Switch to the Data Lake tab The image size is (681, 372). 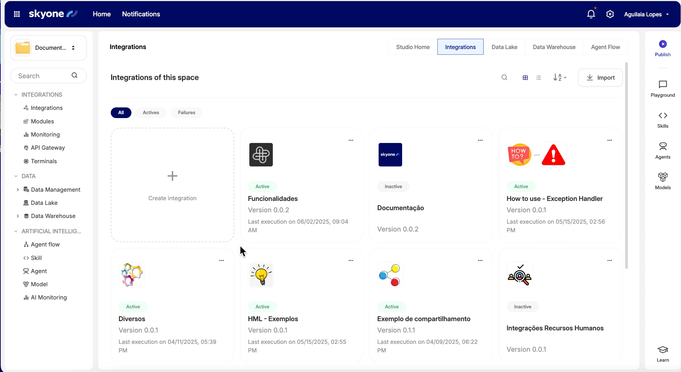[x=504, y=47]
